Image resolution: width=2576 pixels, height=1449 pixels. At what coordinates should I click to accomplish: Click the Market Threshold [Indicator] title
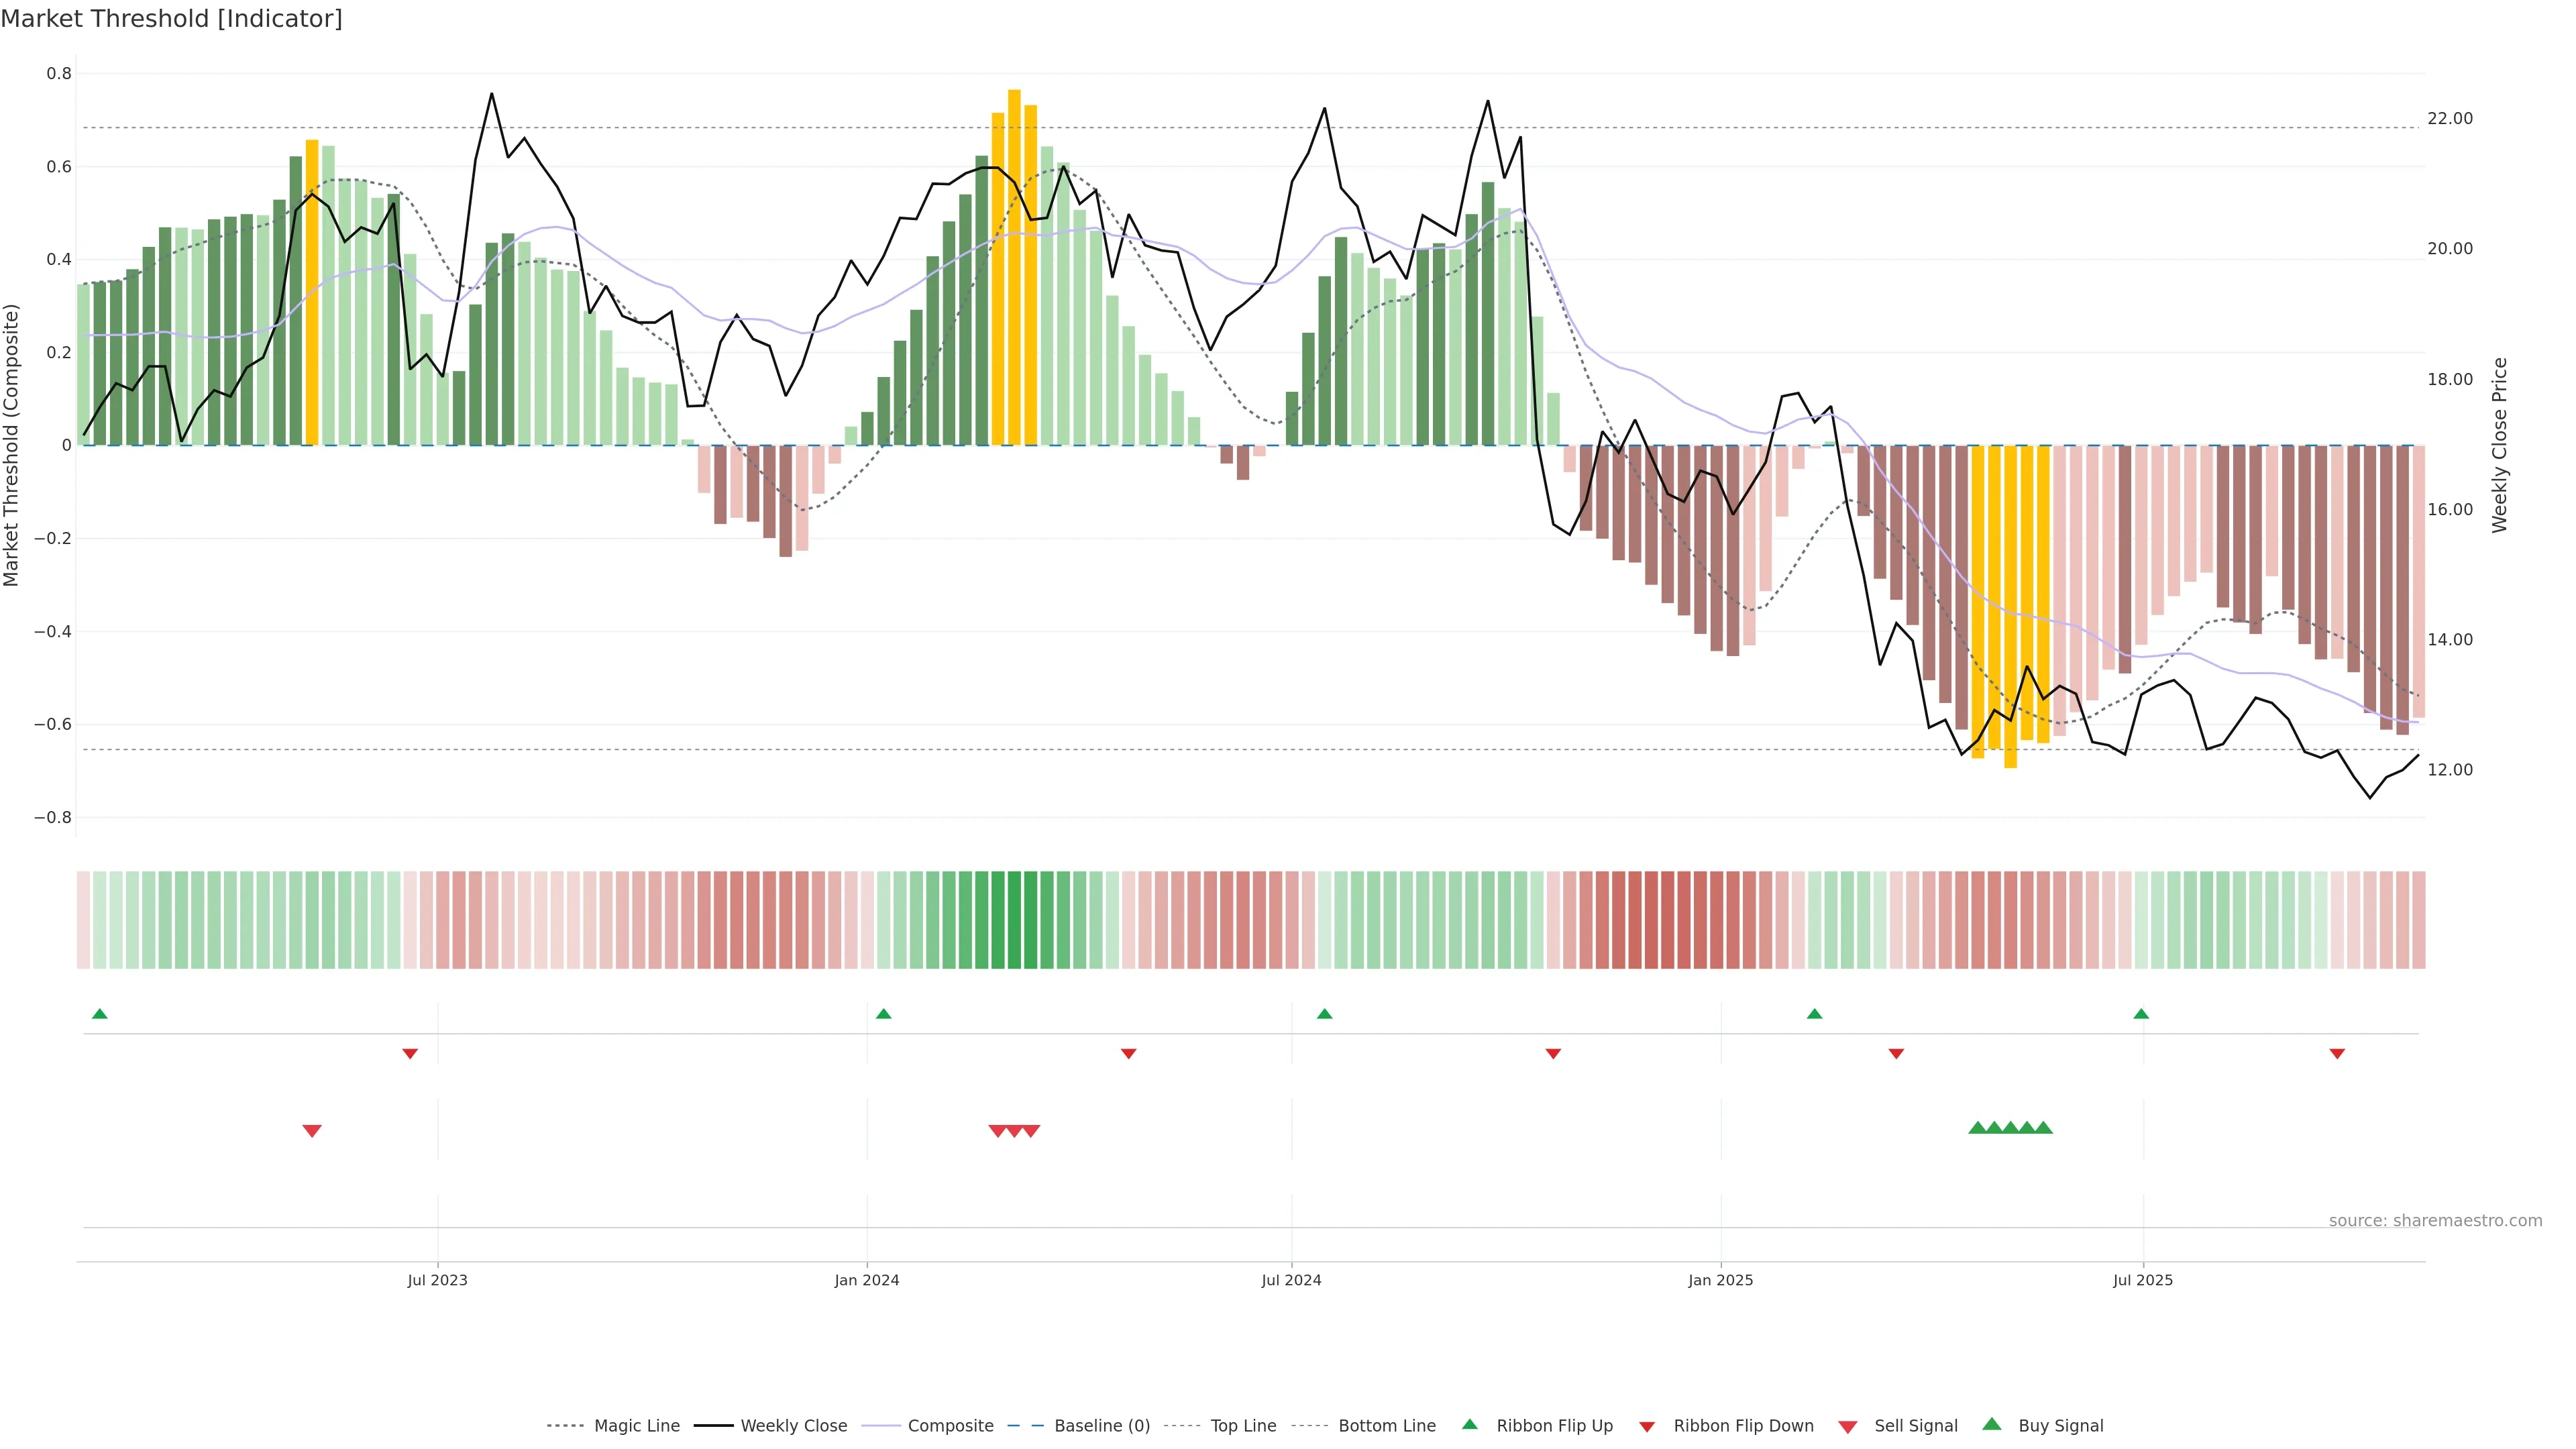click(x=171, y=19)
